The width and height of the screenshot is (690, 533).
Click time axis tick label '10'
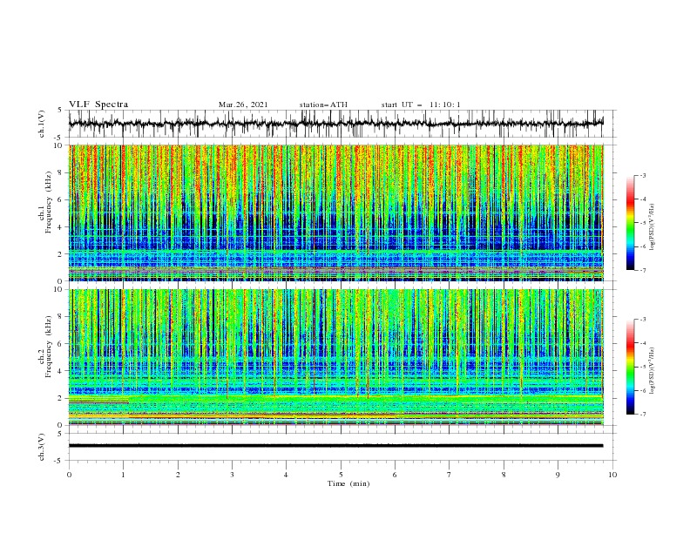(612, 475)
